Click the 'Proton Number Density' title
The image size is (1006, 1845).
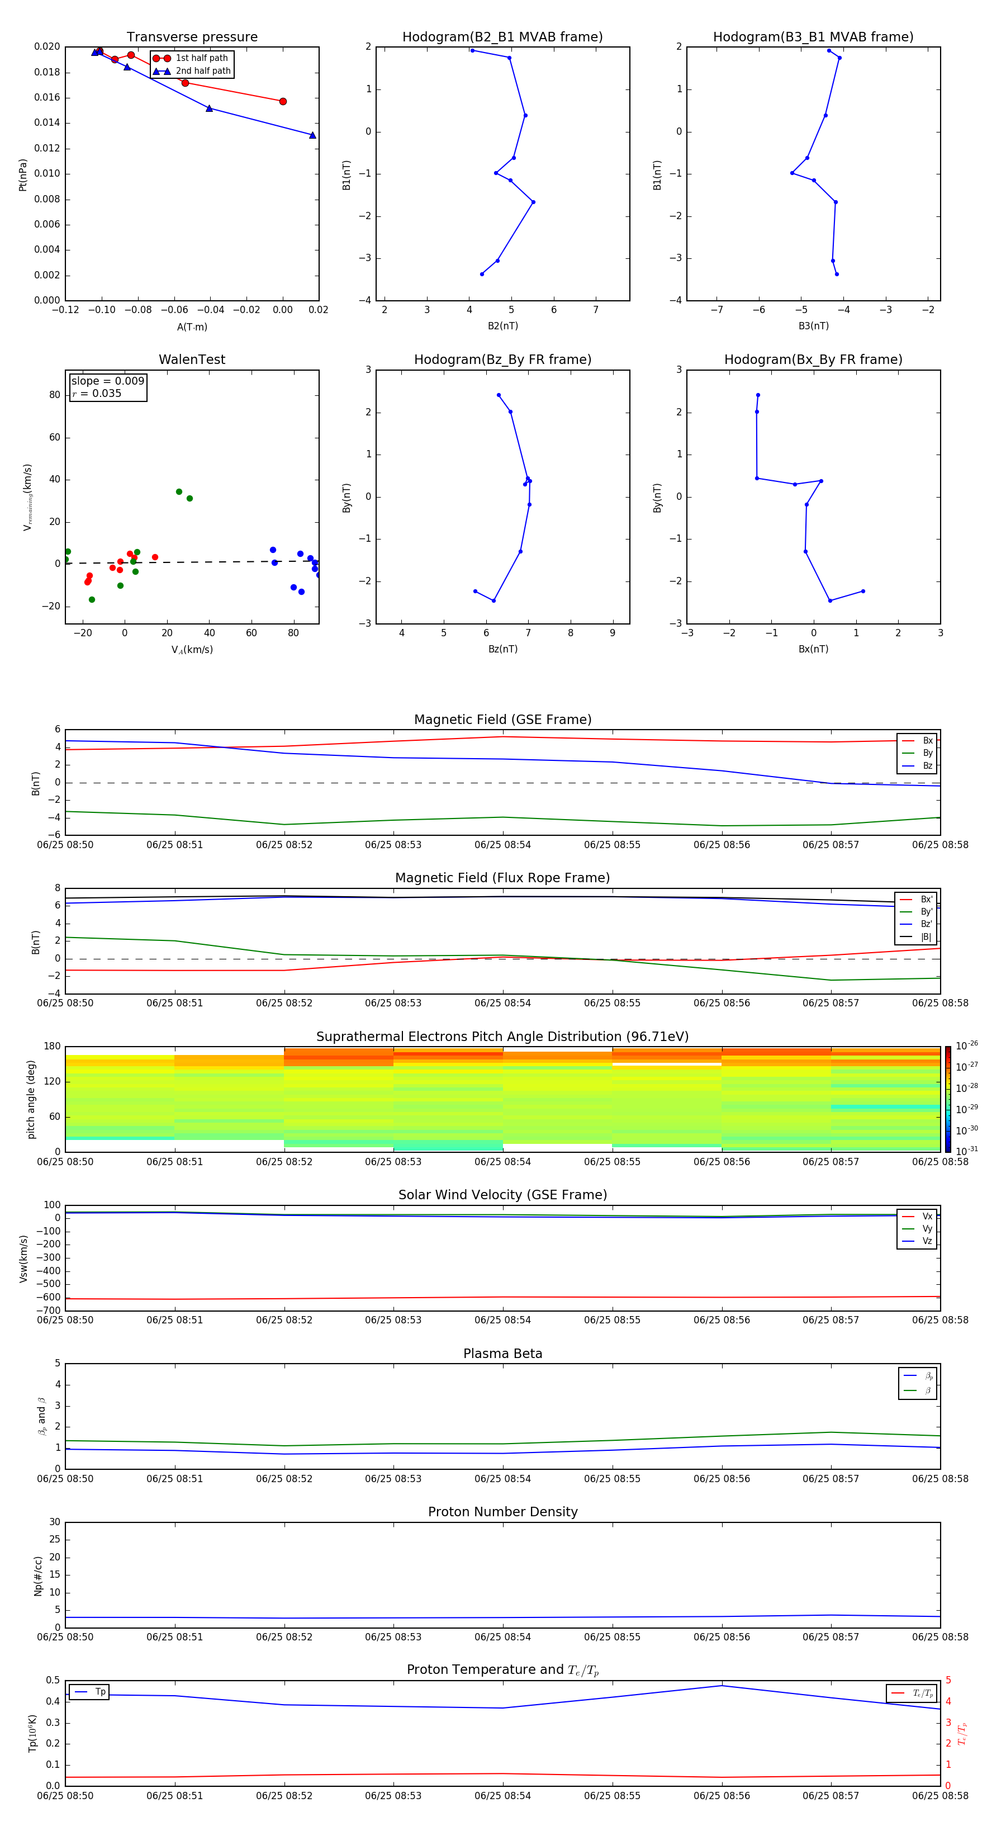coord(502,1512)
